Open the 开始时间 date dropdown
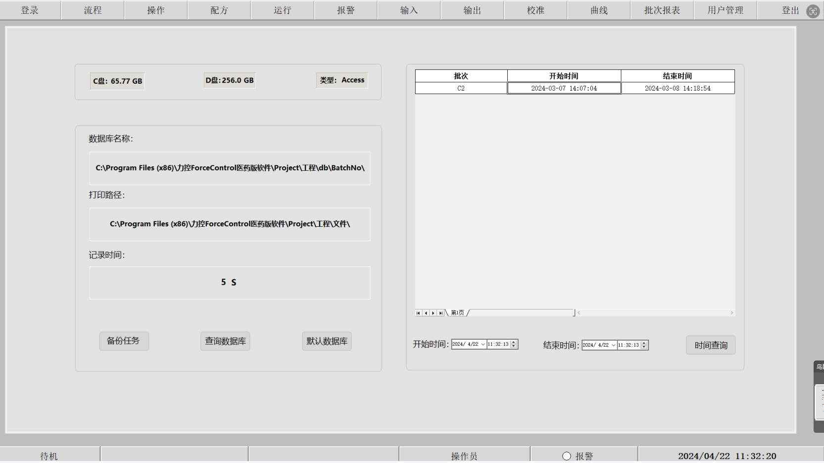Screen dimensions: 824x463 pyautogui.click(x=483, y=344)
